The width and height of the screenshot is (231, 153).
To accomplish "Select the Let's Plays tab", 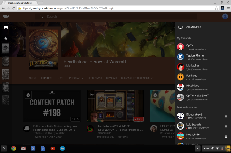I will tap(95, 78).
